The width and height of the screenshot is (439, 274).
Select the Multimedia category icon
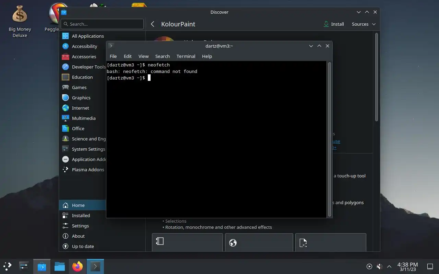point(66,118)
